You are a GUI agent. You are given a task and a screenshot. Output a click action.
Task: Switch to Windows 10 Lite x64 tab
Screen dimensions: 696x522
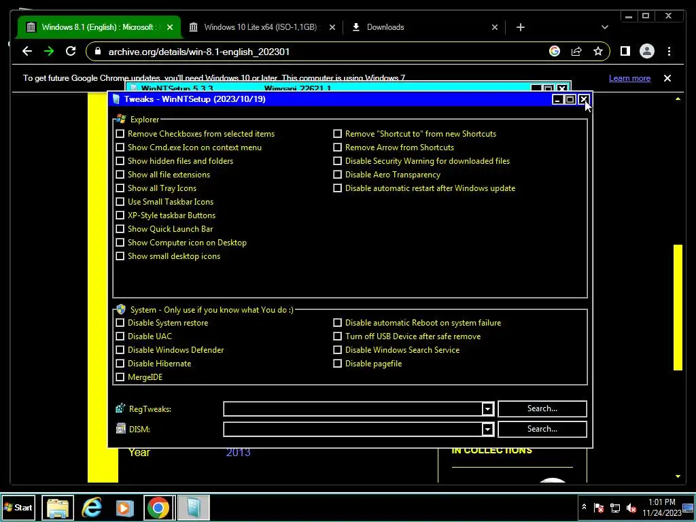262,27
